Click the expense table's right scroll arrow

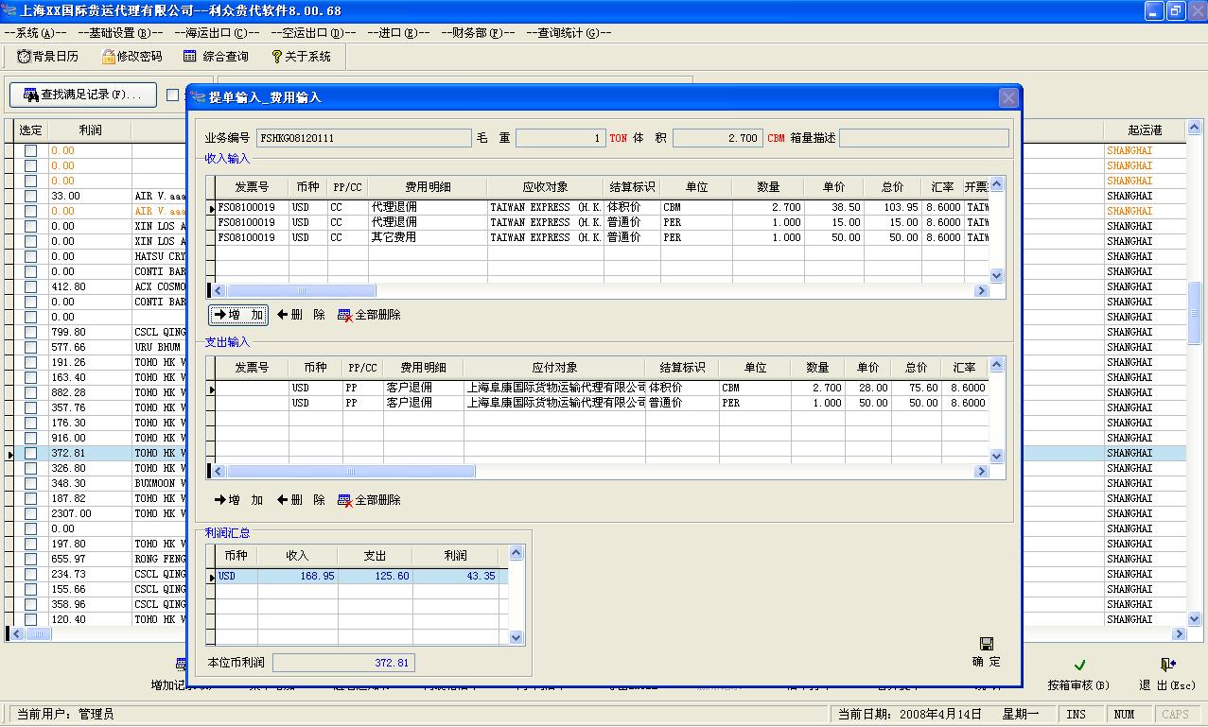point(983,471)
